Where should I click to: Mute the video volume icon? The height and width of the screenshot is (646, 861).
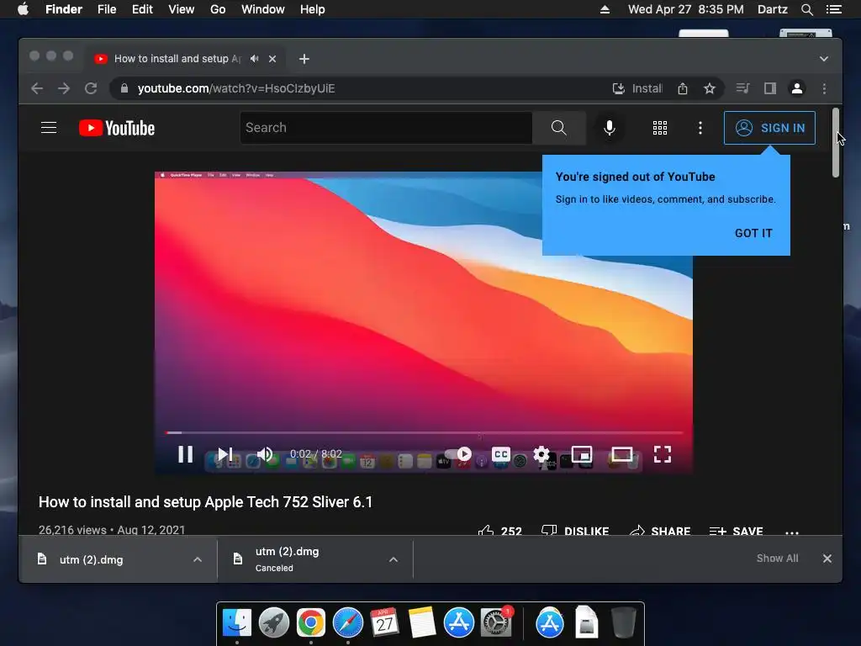click(265, 454)
